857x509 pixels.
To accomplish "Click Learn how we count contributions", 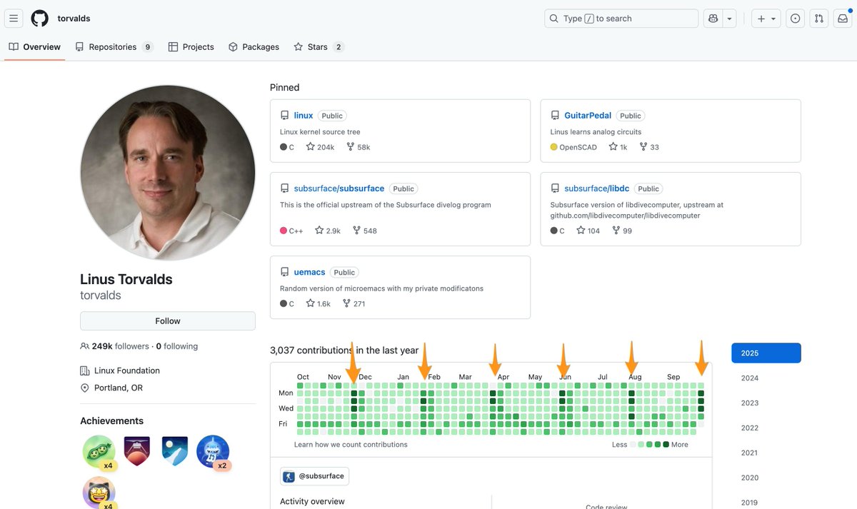I will [x=351, y=444].
